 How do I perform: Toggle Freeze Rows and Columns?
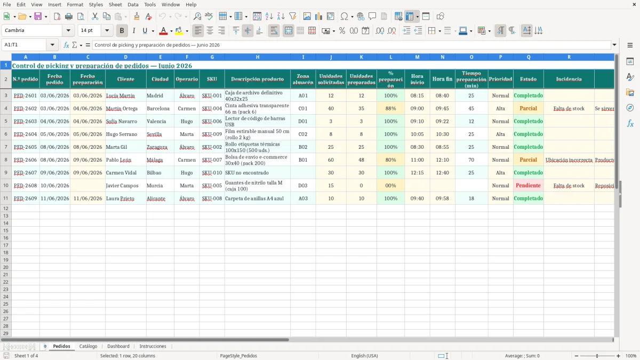[410, 17]
